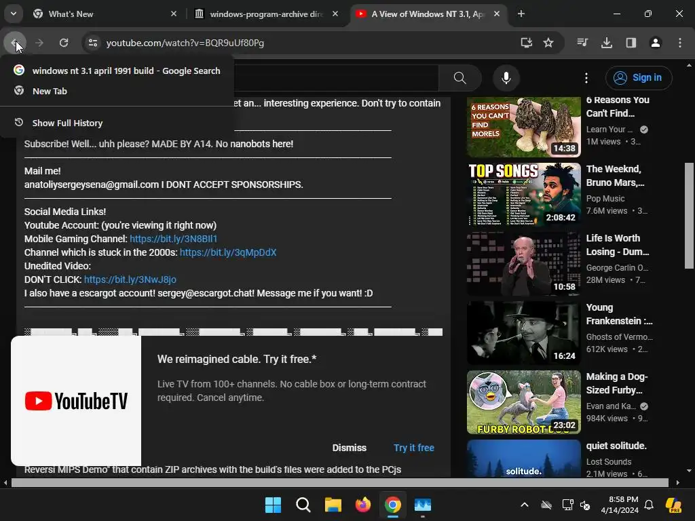Open the 2000s channel bit.ly link
The image size is (695, 521).
point(228,252)
